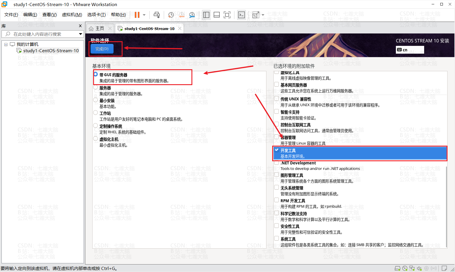Close the 主页 tab
This screenshot has width=455, height=272.
click(x=110, y=29)
